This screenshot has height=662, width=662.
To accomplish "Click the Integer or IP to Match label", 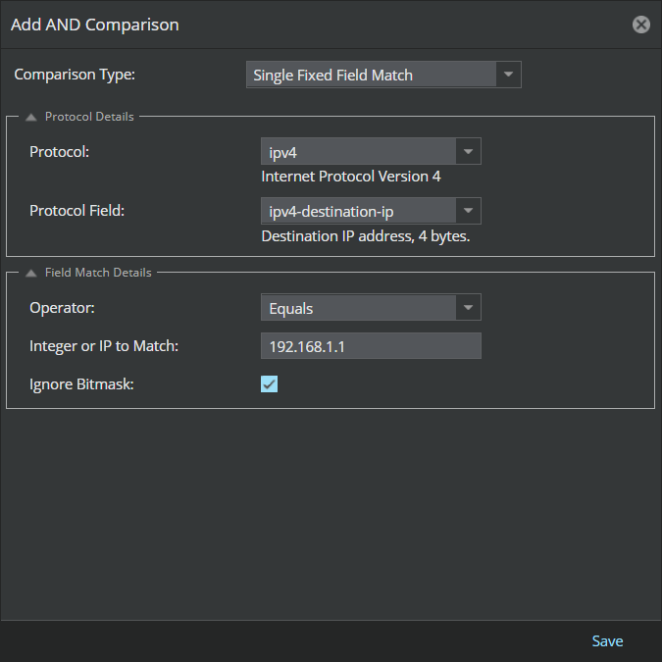I will pyautogui.click(x=104, y=346).
